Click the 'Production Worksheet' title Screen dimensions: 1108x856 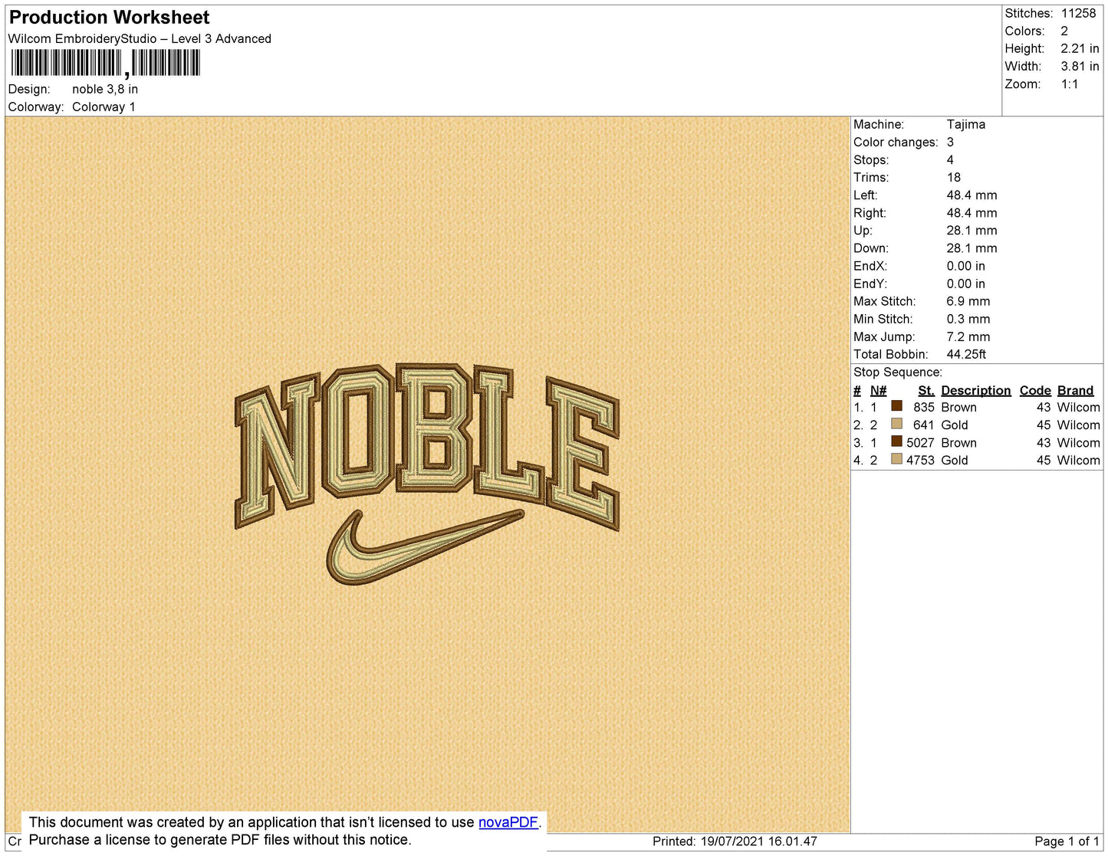[x=109, y=17]
